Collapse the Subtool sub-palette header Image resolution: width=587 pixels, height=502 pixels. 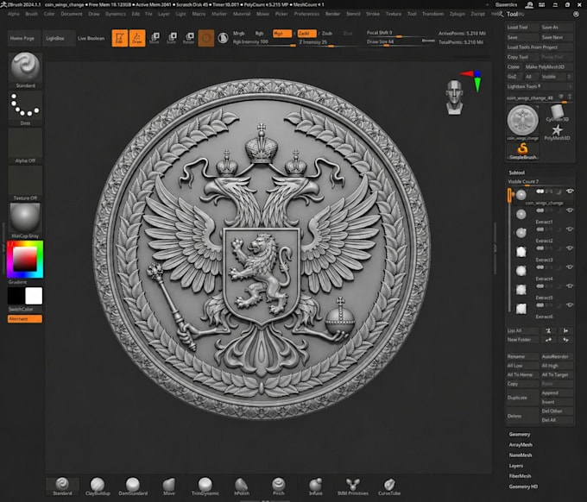click(x=516, y=173)
